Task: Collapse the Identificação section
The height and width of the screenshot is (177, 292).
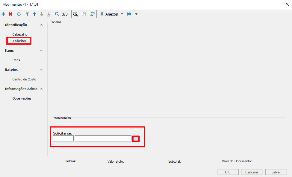Action: (x=41, y=25)
